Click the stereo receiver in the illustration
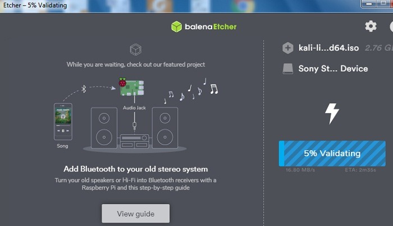Image resolution: width=393 pixels, height=226 pixels. [135, 141]
